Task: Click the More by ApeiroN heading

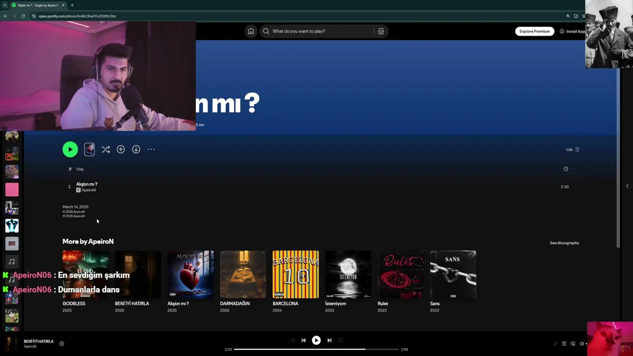Action: tap(88, 241)
